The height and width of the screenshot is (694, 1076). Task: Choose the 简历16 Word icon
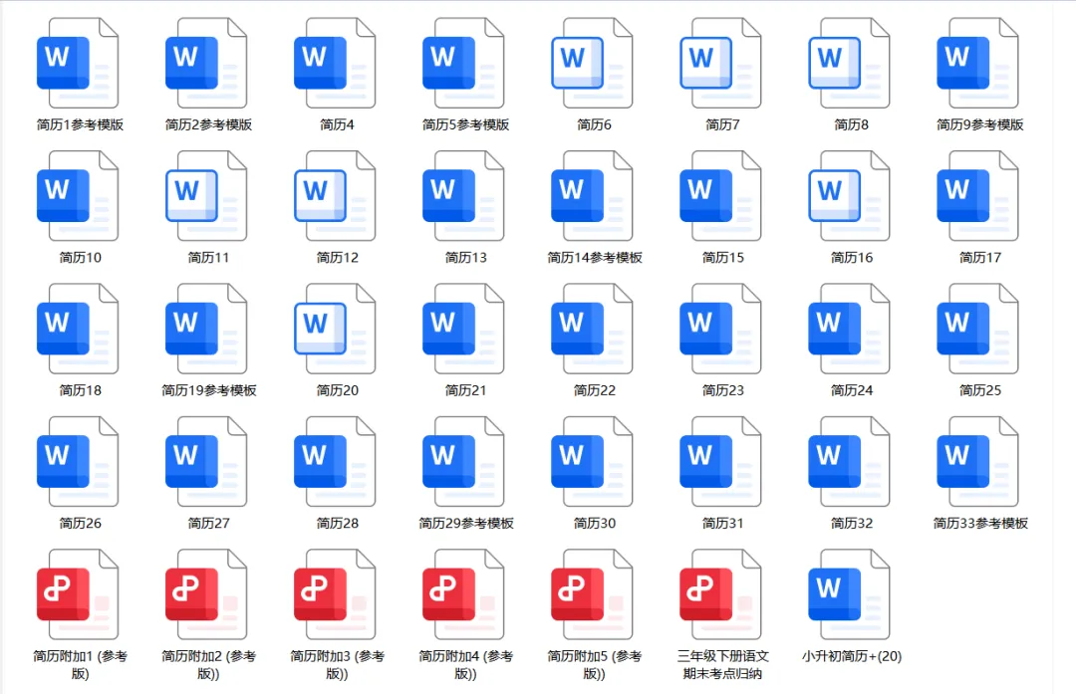(x=850, y=196)
